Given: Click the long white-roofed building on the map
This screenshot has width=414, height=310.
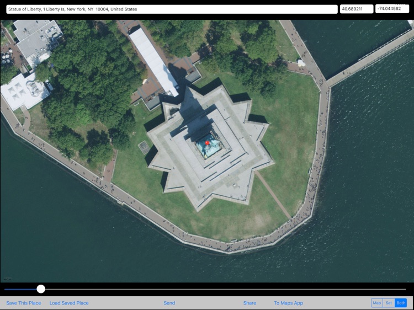Looking at the screenshot, I should pyautogui.click(x=154, y=61).
